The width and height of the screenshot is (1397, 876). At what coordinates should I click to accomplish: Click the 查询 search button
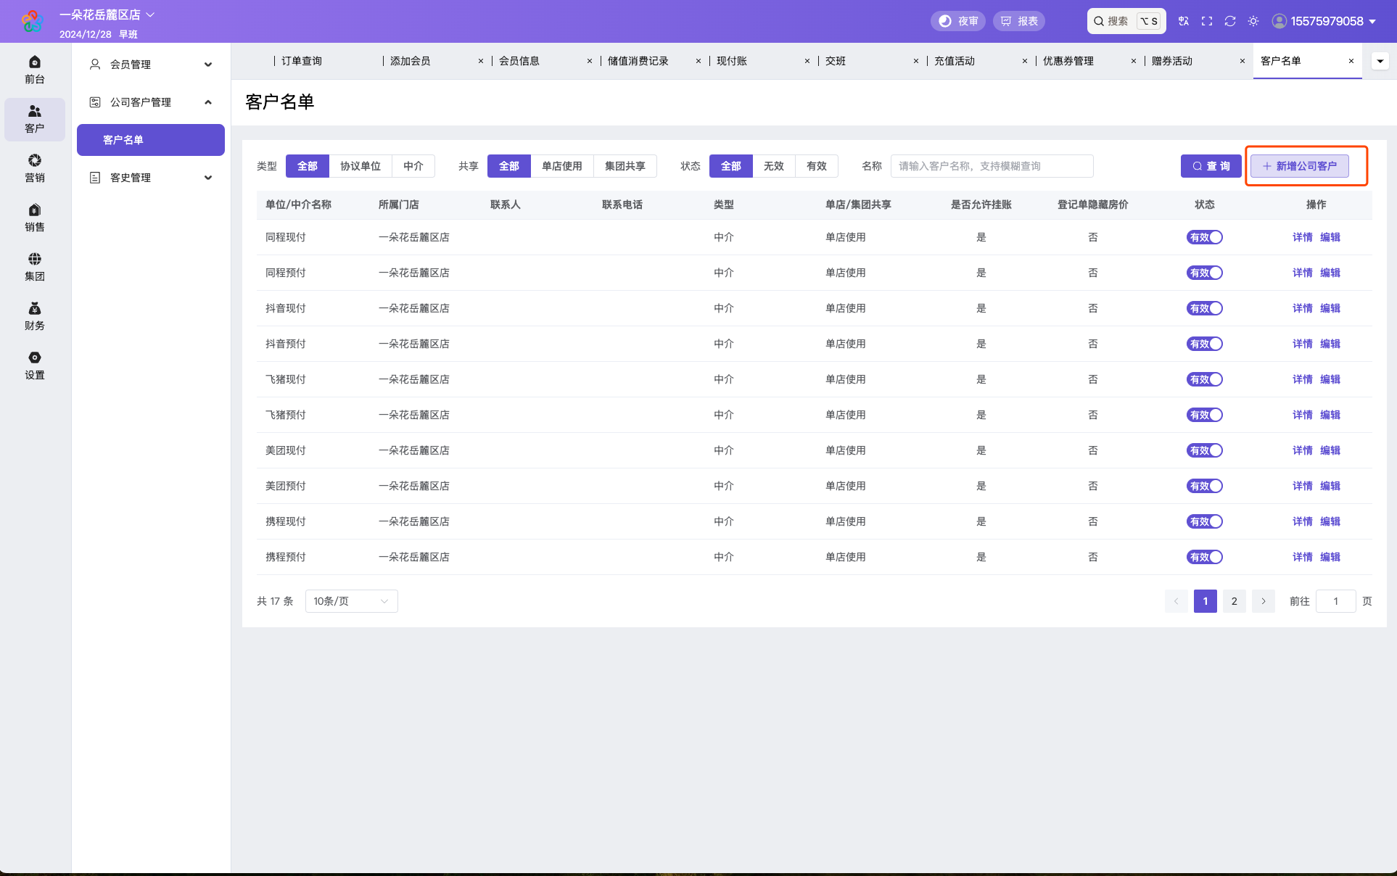pyautogui.click(x=1211, y=166)
